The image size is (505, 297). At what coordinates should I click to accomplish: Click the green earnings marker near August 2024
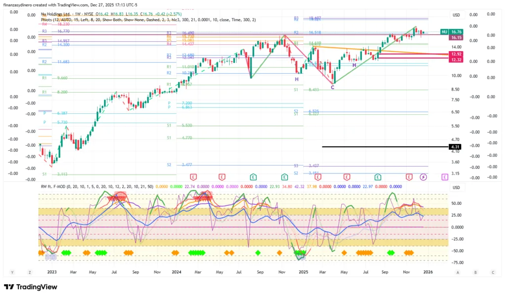point(253,177)
